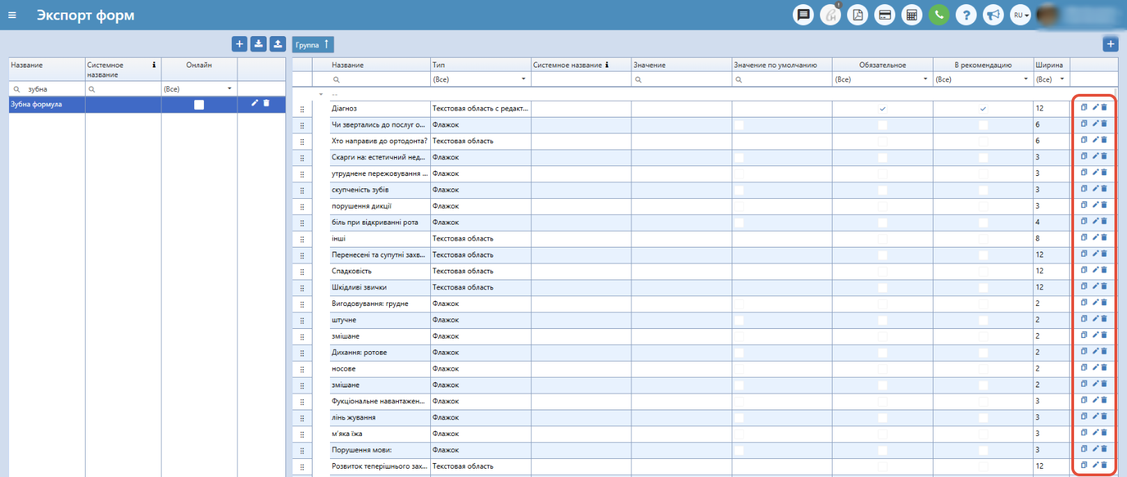Edit the скупченість зубів row
Screen dimensions: 1127x477
[x=1095, y=188]
